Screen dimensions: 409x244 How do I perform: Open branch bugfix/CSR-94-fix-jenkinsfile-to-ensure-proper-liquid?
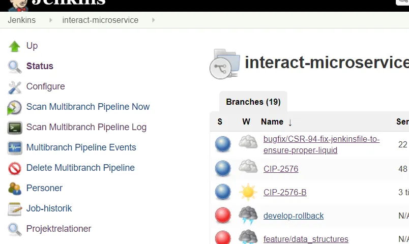(x=322, y=145)
